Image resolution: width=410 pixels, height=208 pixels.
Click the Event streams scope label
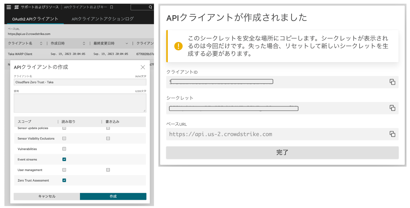(x=27, y=160)
